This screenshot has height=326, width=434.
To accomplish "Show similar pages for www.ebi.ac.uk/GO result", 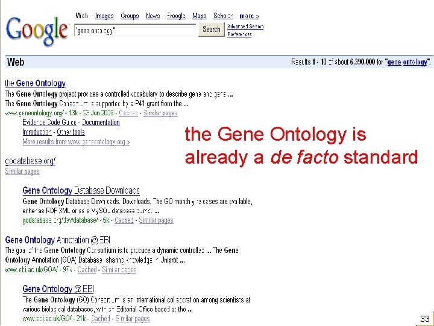I will point(132,319).
